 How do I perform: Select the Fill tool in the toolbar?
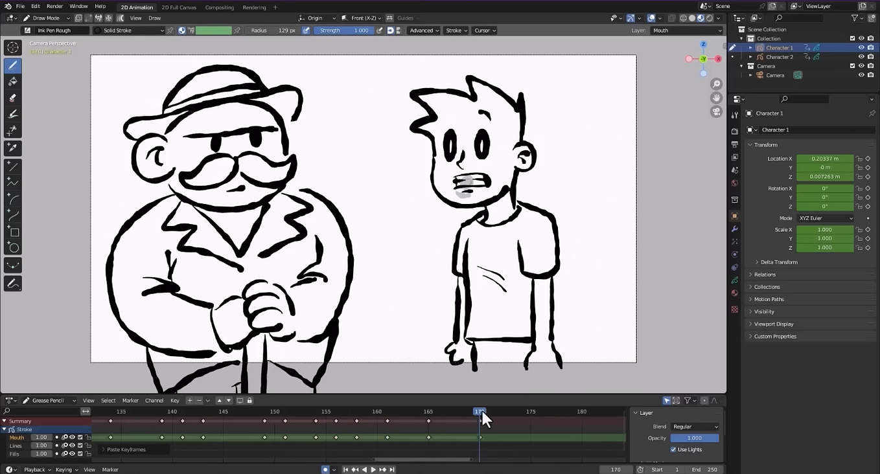(13, 81)
